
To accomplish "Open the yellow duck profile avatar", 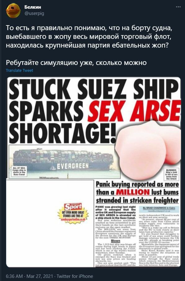I will click(x=13, y=10).
